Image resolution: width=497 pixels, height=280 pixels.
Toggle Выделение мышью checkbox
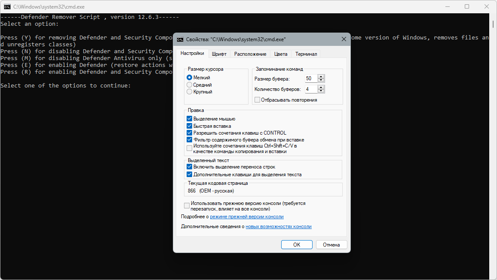tap(190, 119)
